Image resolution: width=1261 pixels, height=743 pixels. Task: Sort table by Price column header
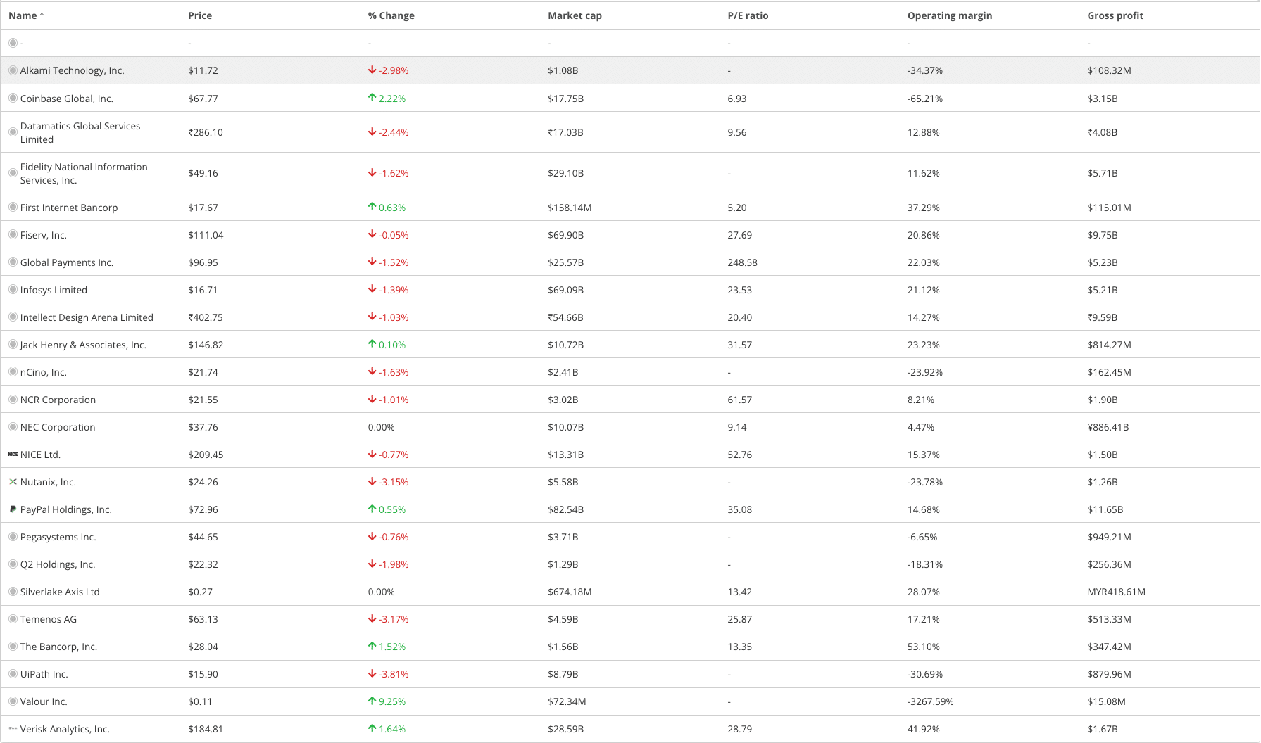point(200,15)
